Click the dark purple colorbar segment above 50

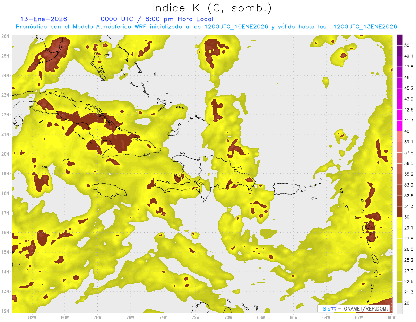pos(400,40)
